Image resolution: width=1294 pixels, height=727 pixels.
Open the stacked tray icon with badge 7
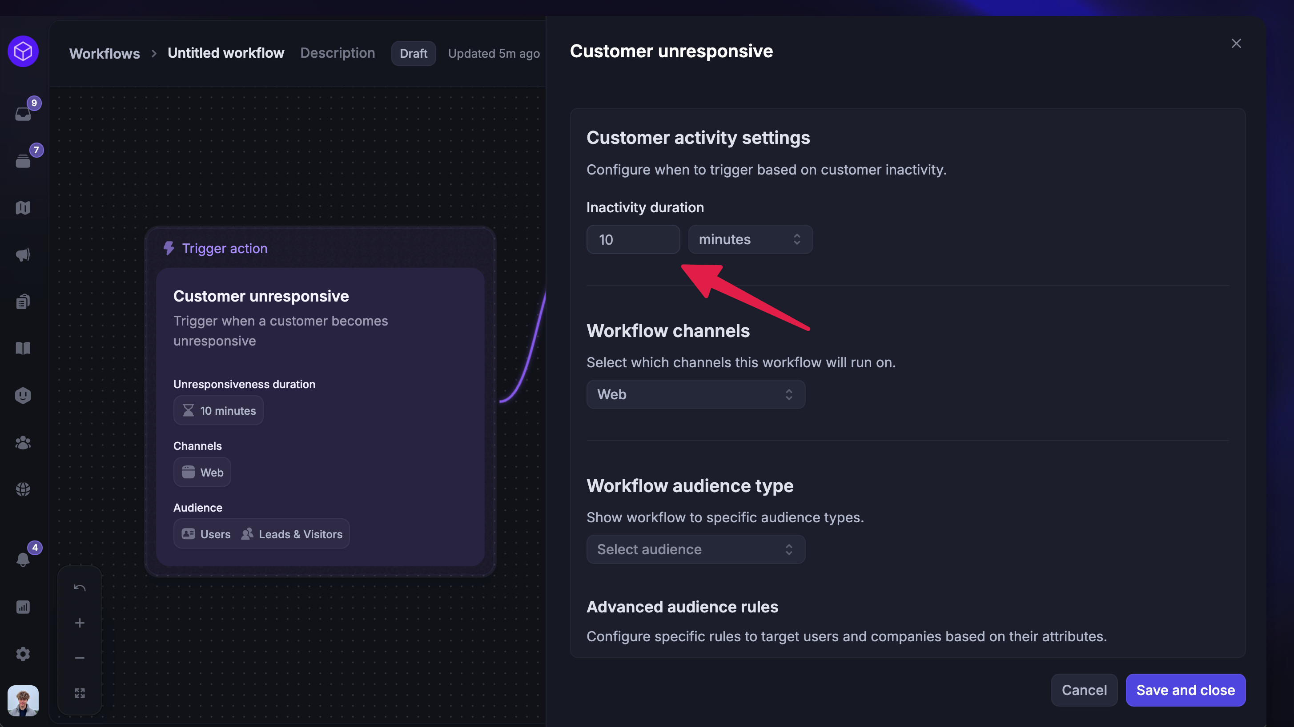[23, 161]
